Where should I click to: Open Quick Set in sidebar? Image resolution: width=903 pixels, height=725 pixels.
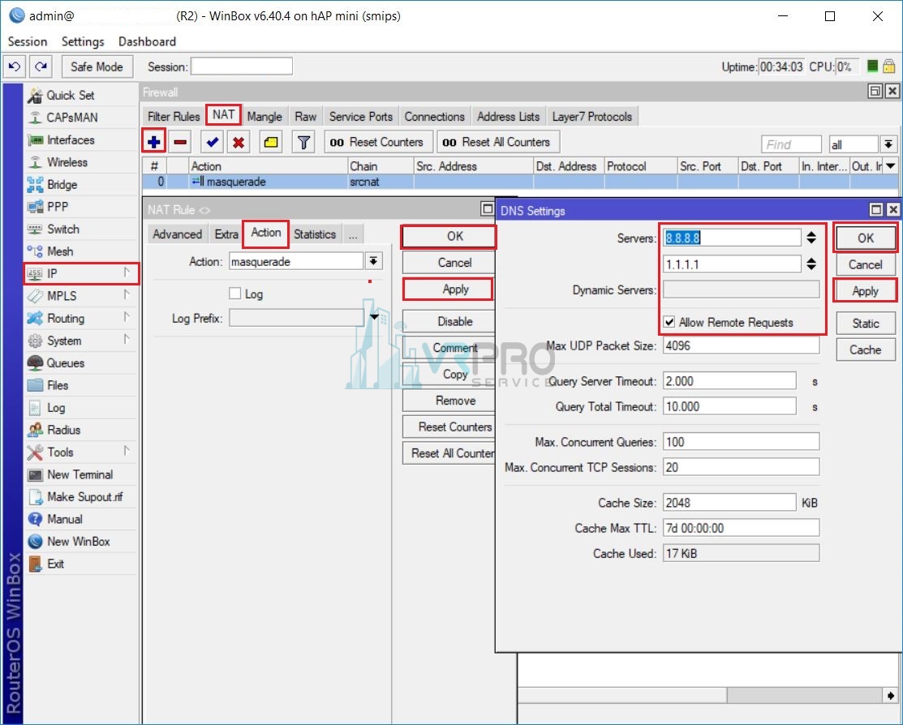tap(81, 95)
